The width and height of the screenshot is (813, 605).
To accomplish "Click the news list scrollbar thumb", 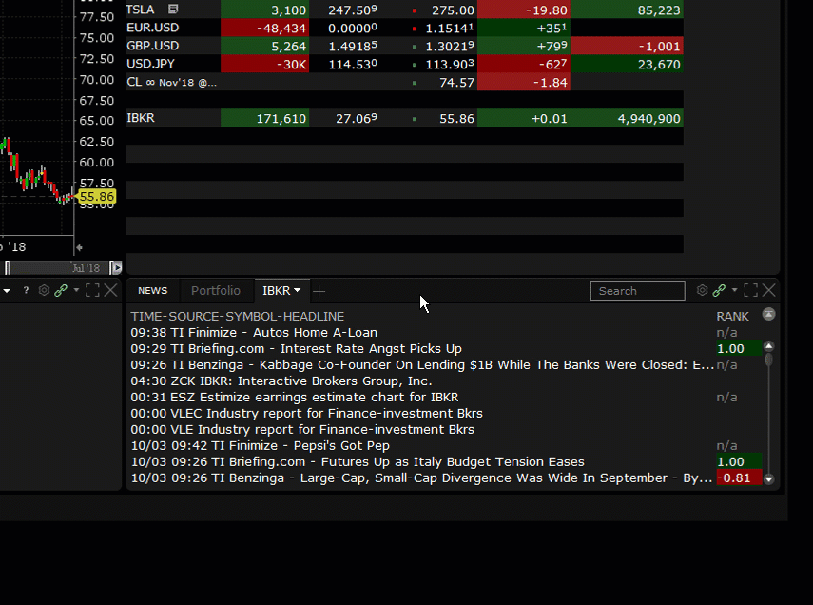I will coord(769,359).
